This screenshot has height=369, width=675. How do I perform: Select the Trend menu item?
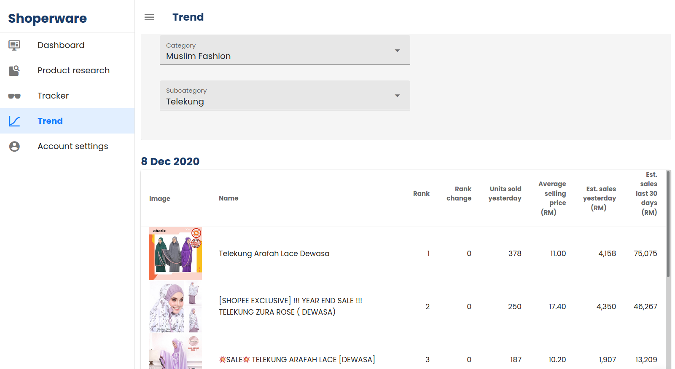coord(67,121)
